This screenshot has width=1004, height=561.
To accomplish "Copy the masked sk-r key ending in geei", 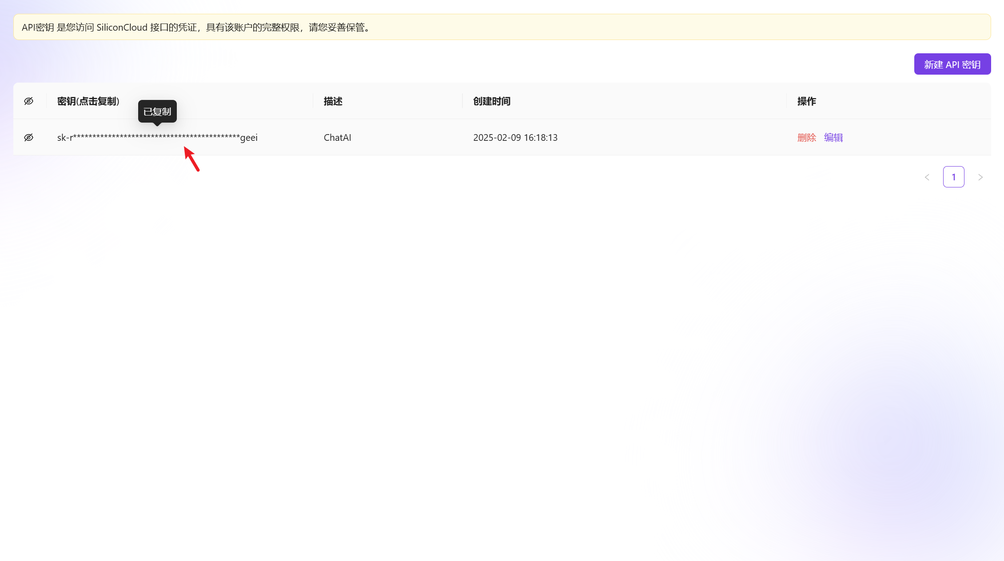I will click(x=157, y=138).
